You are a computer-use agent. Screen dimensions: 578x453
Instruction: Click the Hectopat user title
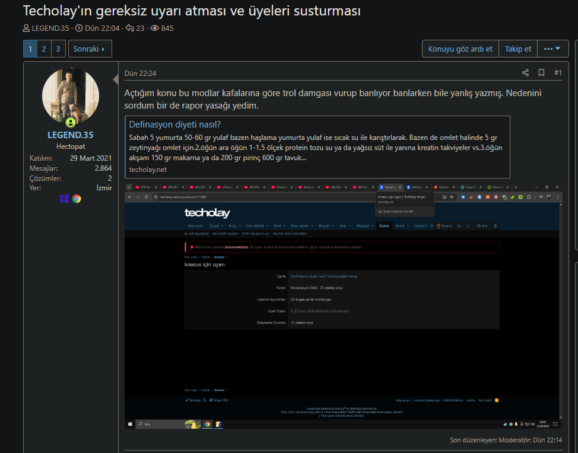(x=71, y=146)
